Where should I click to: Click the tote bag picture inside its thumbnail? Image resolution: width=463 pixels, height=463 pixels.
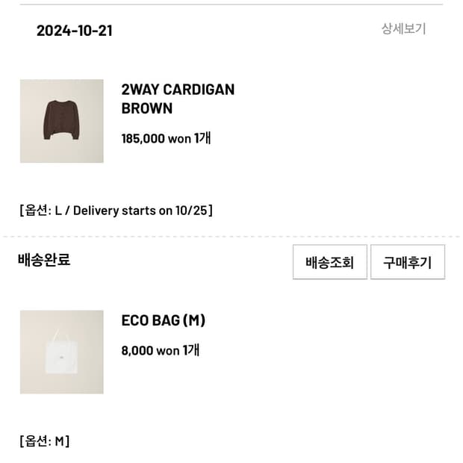[x=61, y=355]
